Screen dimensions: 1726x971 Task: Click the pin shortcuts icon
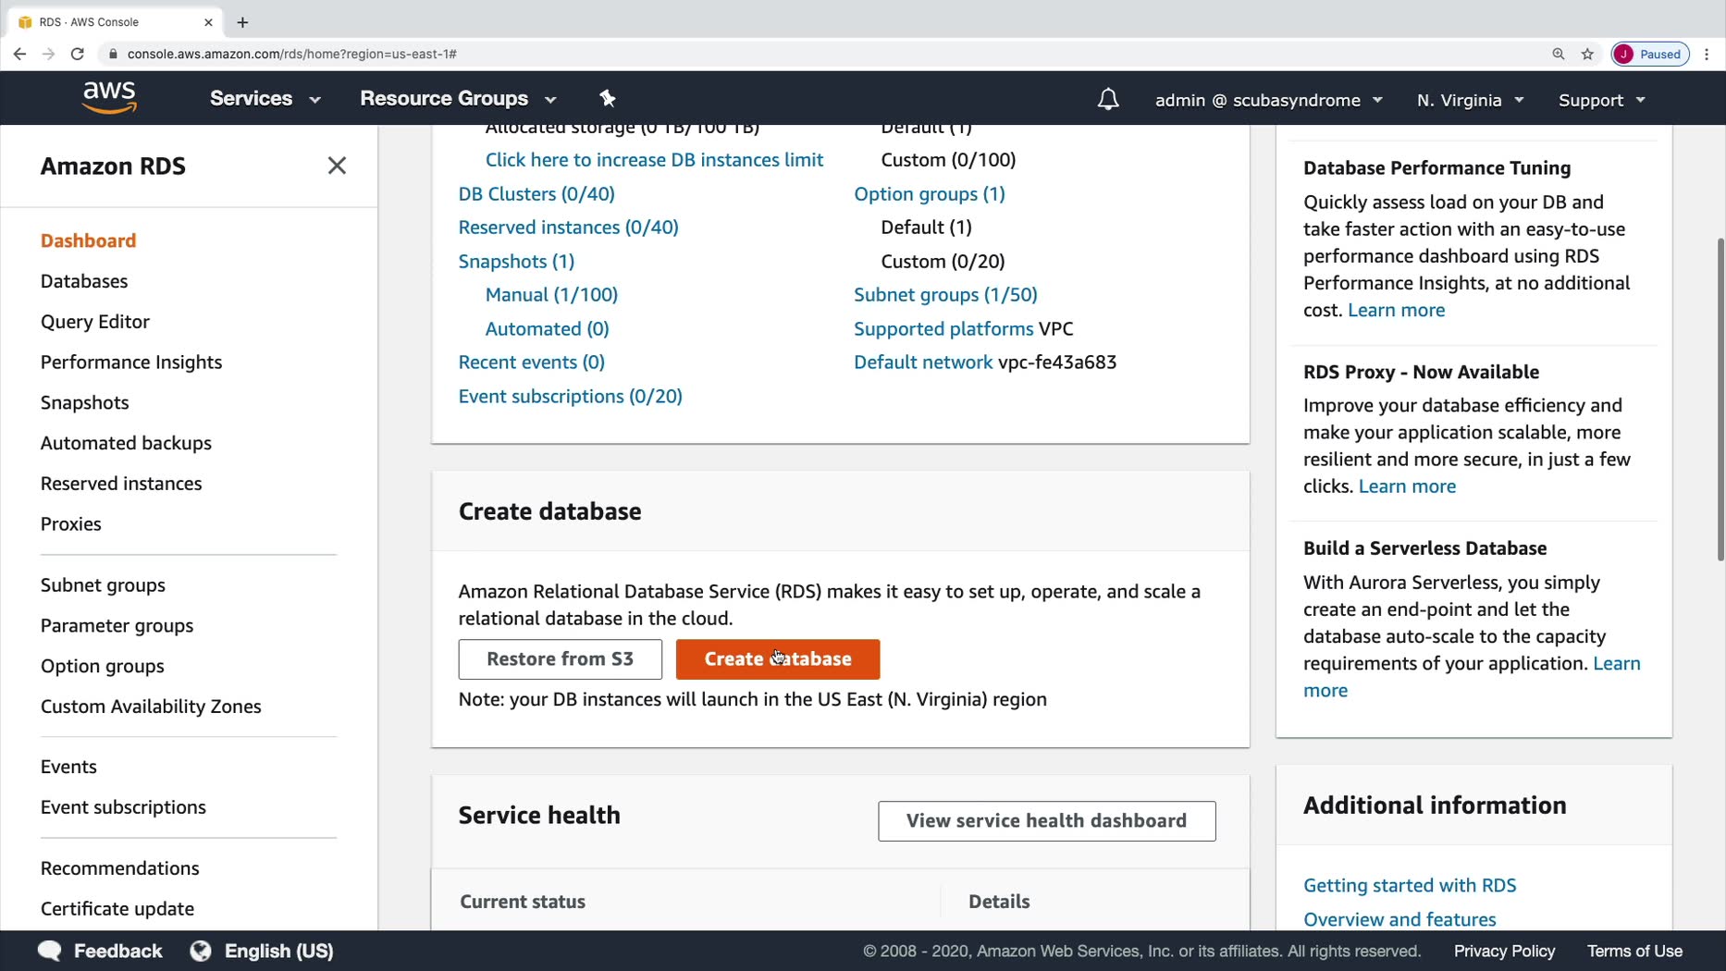point(607,98)
